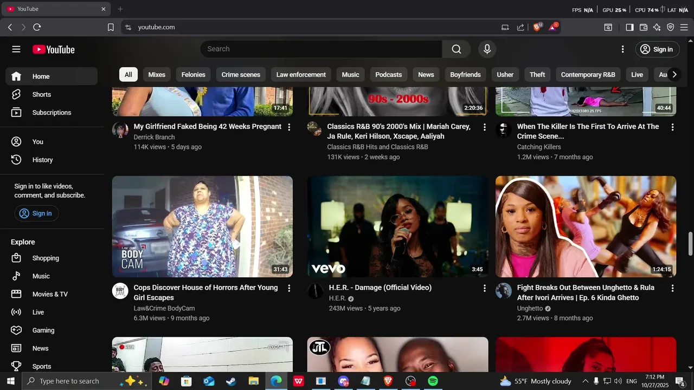Open options for Cops Discover House video
Viewport: 694px width, 390px height.
(x=289, y=288)
